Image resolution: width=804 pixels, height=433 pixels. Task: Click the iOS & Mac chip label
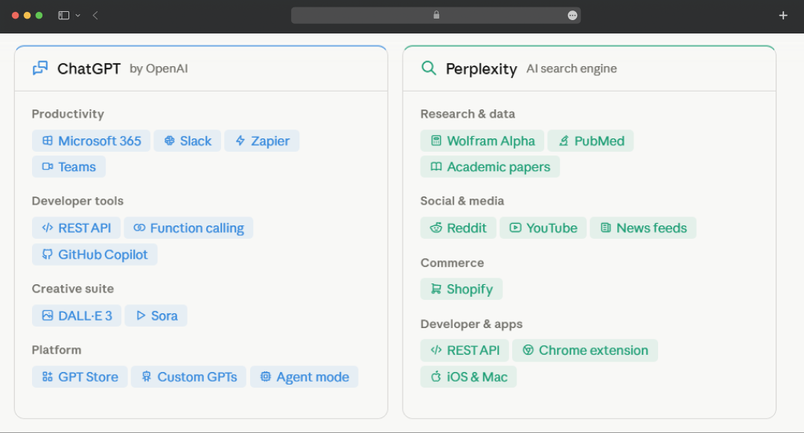click(x=477, y=377)
